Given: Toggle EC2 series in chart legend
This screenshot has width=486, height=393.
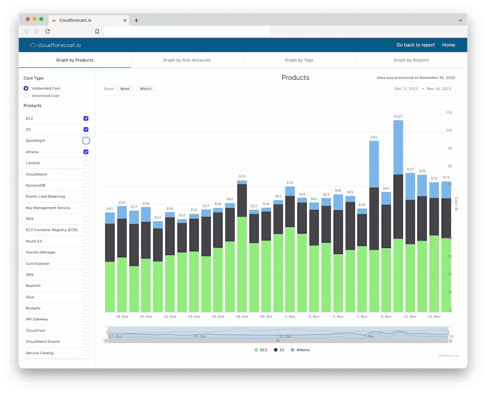Looking at the screenshot, I should point(260,350).
